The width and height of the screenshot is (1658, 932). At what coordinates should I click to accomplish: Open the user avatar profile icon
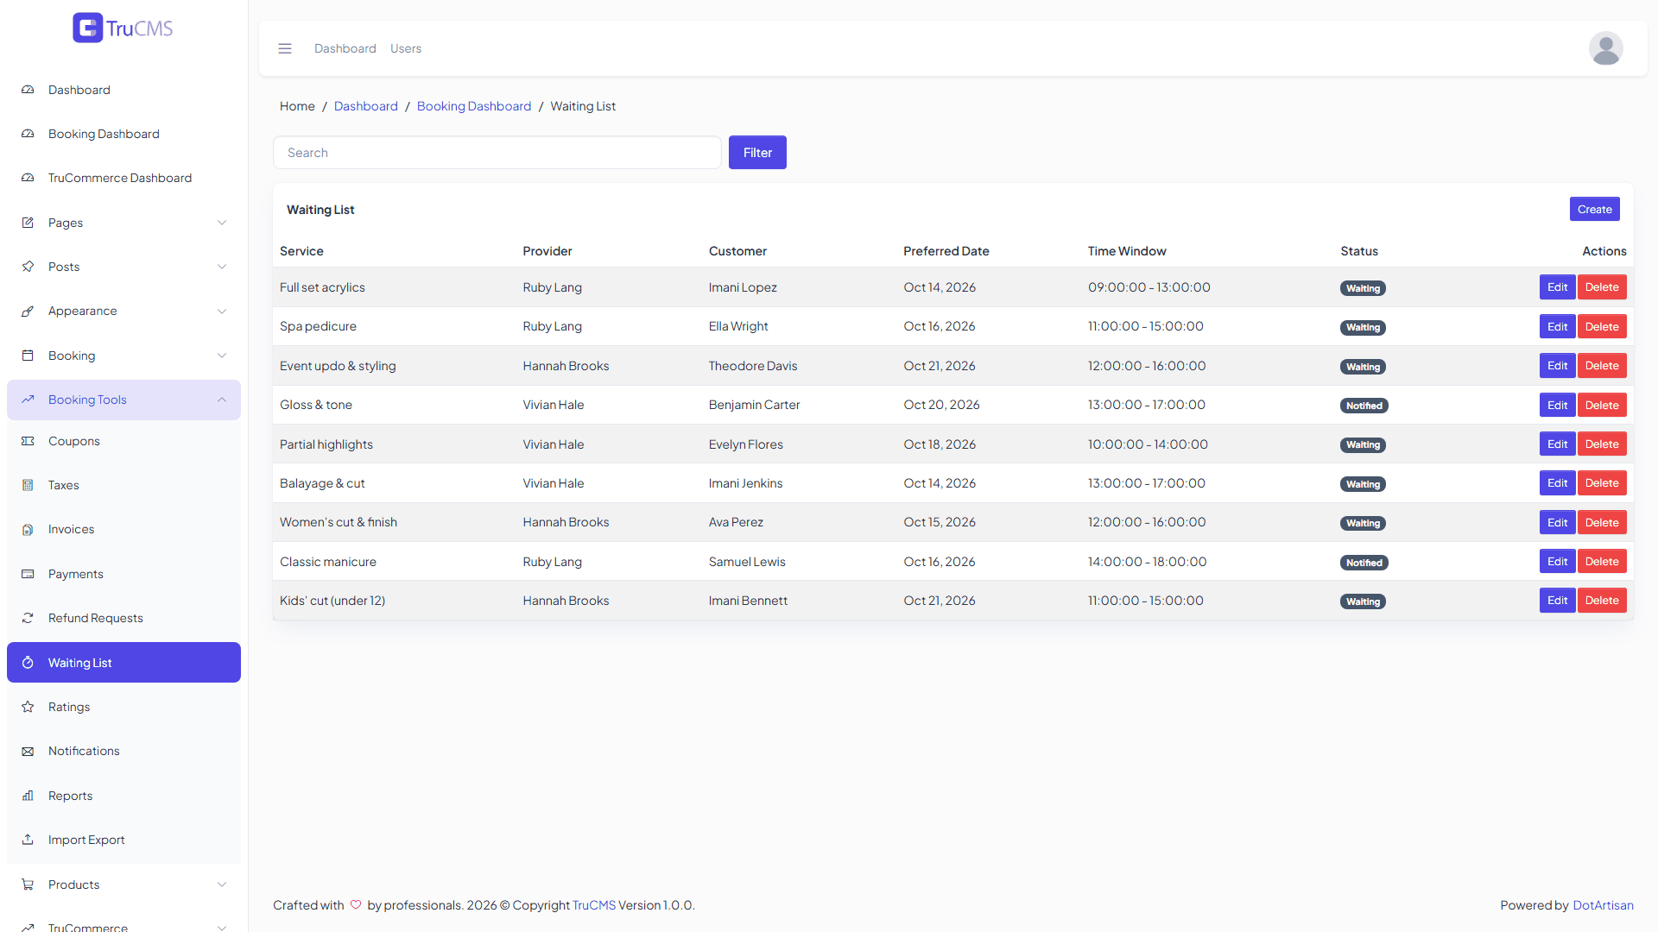point(1605,48)
